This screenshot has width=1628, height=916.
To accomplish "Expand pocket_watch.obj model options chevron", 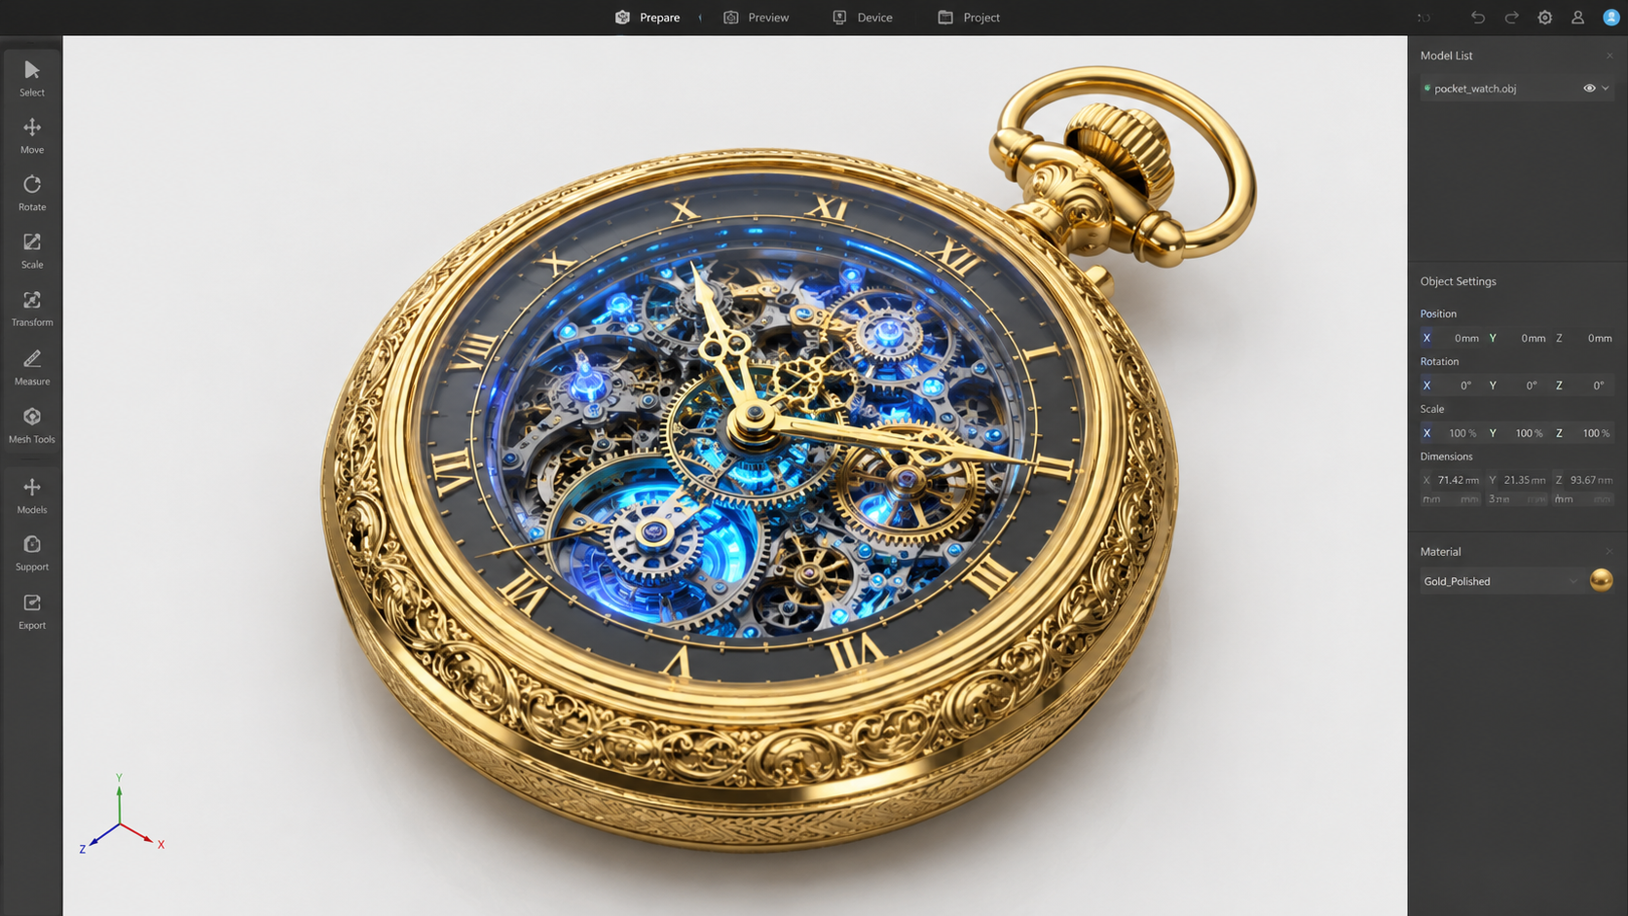I will pos(1606,89).
